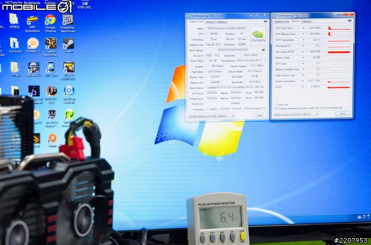The height and width of the screenshot is (245, 371).
Task: Launch the Synology Assistant desktop shortcut
Action: click(69, 94)
